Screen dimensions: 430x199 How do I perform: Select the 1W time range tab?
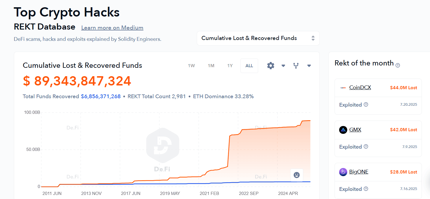(191, 66)
